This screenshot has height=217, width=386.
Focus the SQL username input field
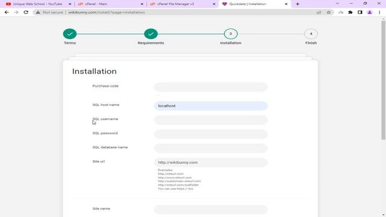(210, 120)
